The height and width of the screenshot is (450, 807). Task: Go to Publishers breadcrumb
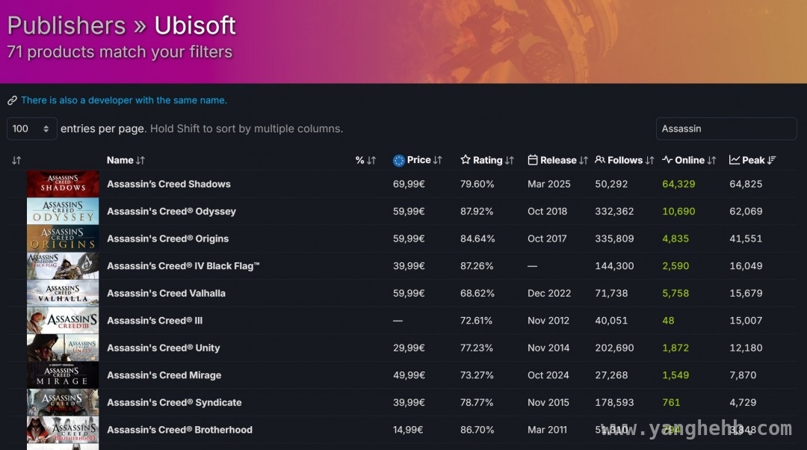(x=67, y=25)
